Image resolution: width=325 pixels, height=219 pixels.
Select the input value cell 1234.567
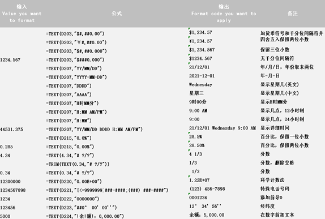[10, 60]
